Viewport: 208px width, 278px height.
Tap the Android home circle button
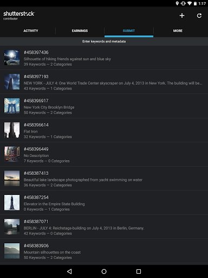pyautogui.click(x=104, y=271)
